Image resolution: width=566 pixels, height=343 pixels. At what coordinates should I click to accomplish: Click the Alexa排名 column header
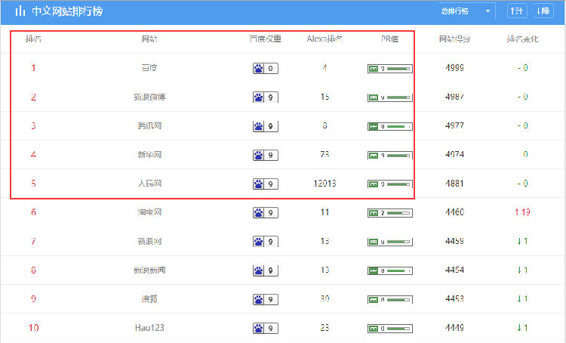[325, 39]
